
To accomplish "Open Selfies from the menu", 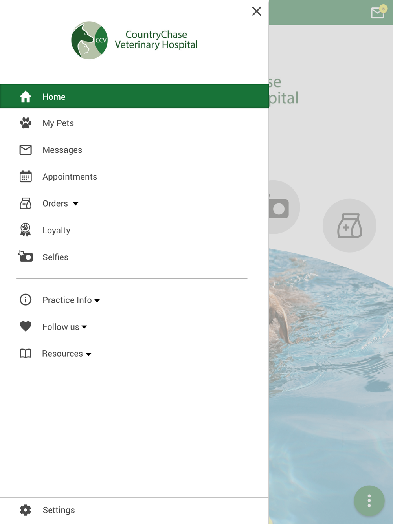I will pos(55,257).
